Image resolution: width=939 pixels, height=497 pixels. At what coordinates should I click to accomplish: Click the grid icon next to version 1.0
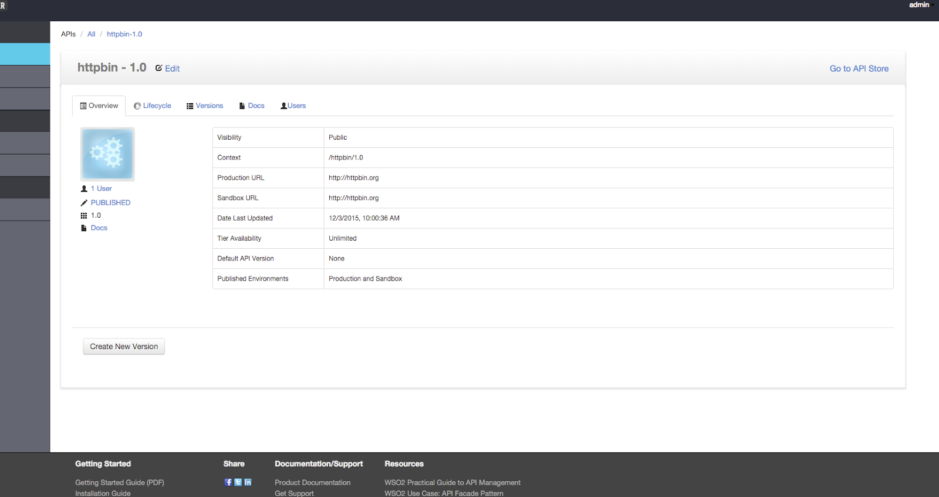pyautogui.click(x=84, y=215)
